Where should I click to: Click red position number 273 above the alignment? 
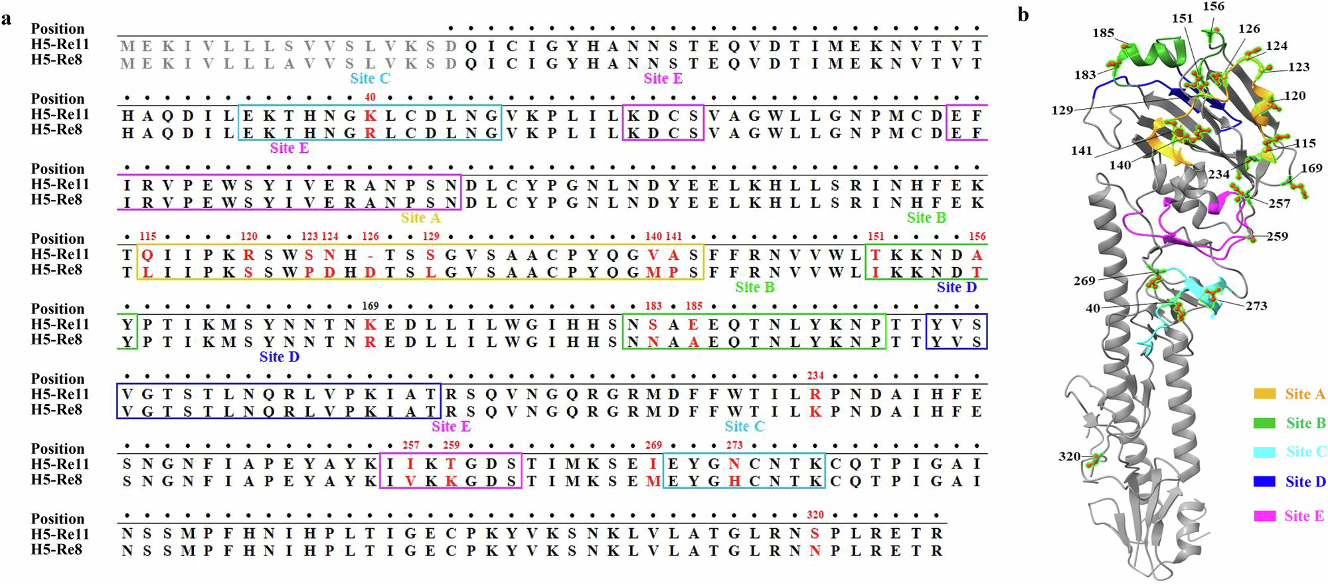point(734,445)
